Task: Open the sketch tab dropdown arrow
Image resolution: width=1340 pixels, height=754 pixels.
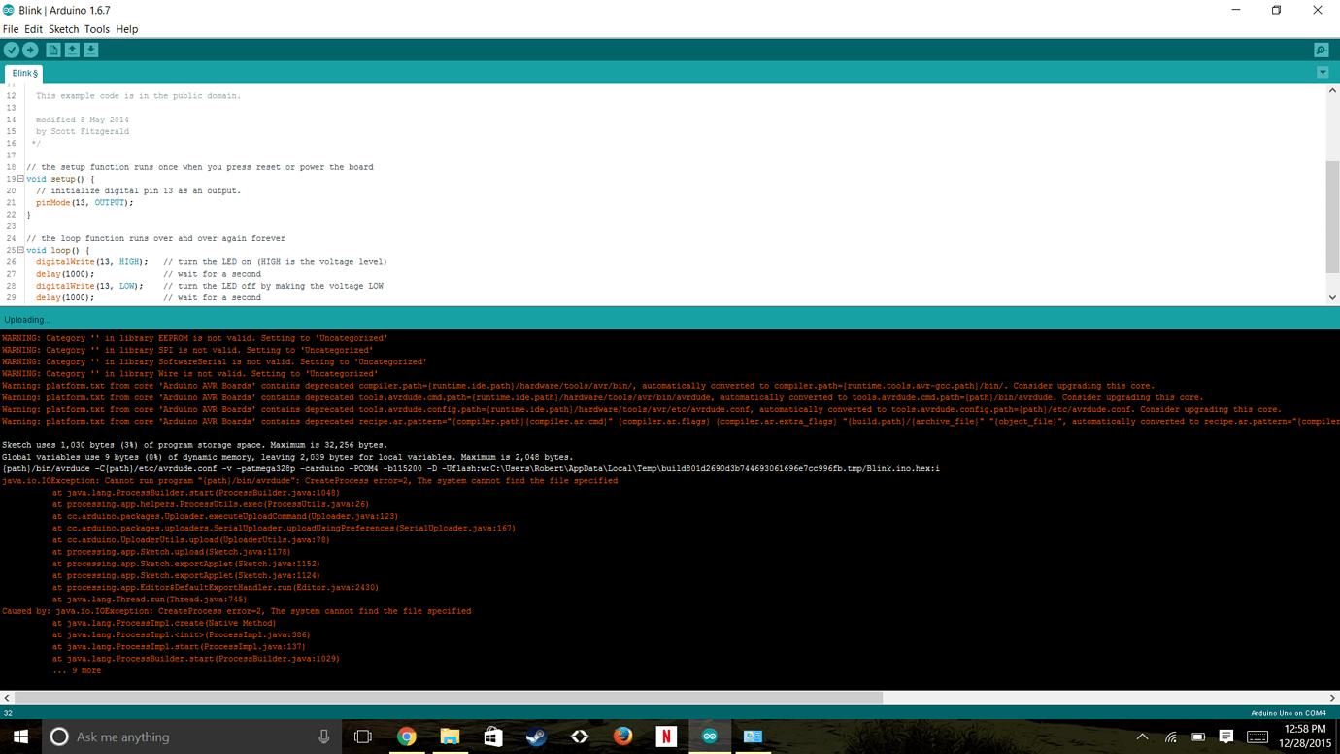Action: point(1323,73)
